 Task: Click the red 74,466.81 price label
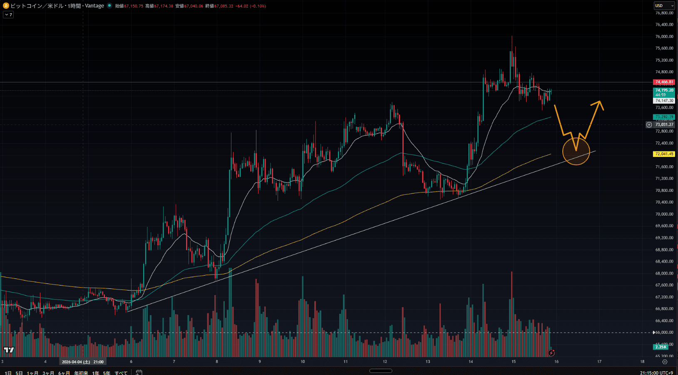664,82
